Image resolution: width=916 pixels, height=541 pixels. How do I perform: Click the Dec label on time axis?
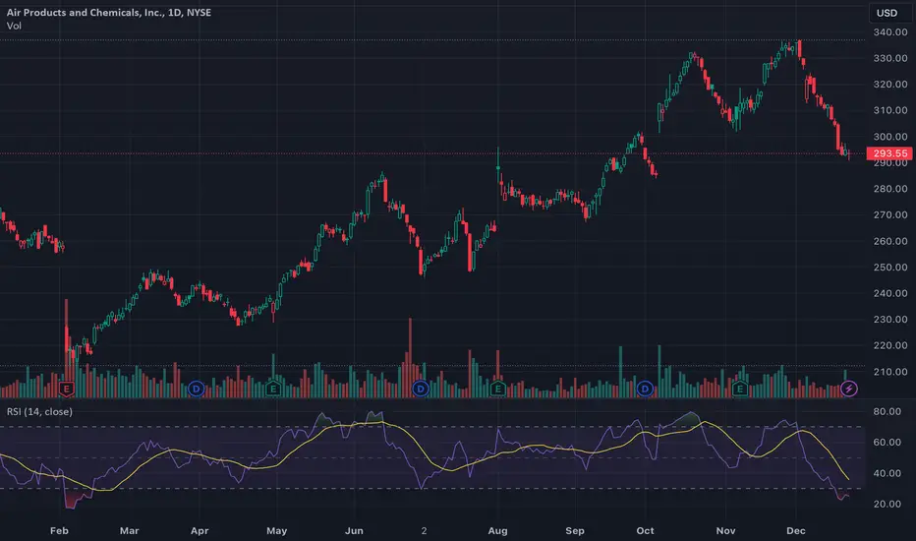[796, 531]
